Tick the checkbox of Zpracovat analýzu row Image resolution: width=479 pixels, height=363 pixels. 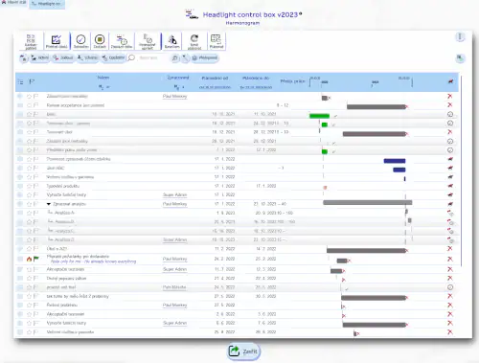[20, 204]
